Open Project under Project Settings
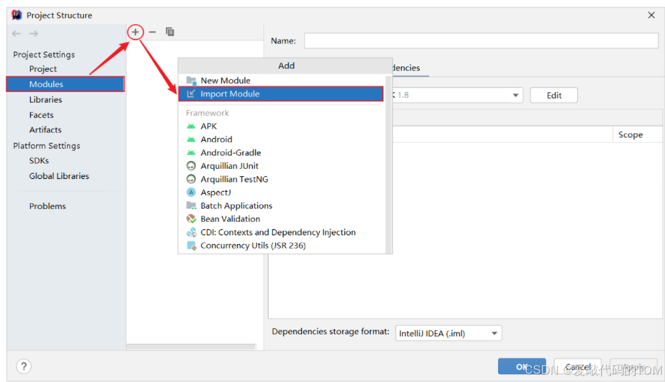Image resolution: width=665 pixels, height=382 pixels. click(43, 68)
